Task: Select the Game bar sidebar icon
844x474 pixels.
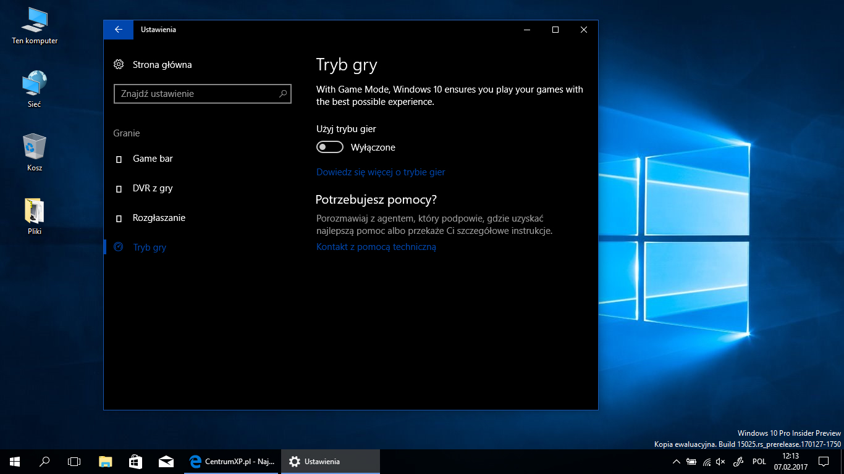Action: (119, 159)
